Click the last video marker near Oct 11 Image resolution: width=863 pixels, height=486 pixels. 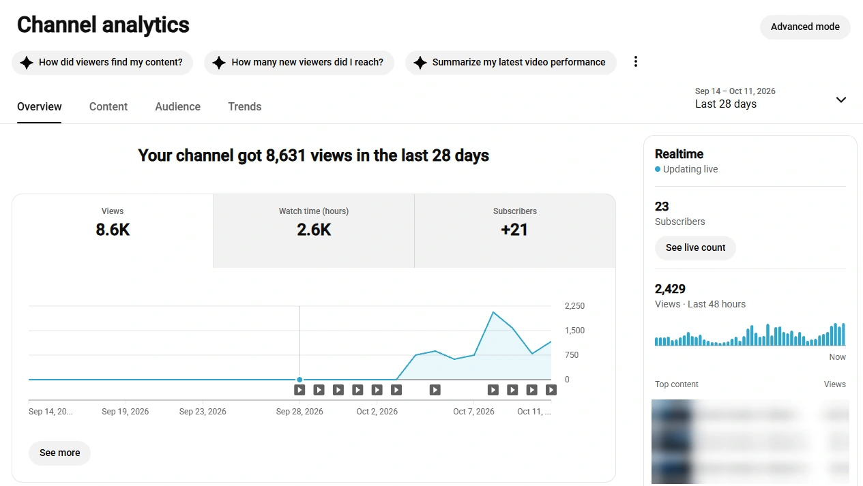point(551,390)
